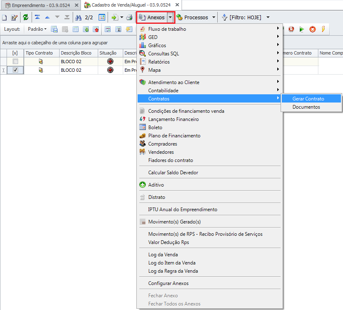Click the table icon with red up arrow
This screenshot has width=343, height=310.
pos(96,29)
